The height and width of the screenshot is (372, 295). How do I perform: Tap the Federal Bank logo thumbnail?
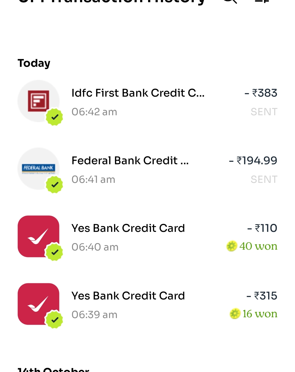click(x=38, y=168)
